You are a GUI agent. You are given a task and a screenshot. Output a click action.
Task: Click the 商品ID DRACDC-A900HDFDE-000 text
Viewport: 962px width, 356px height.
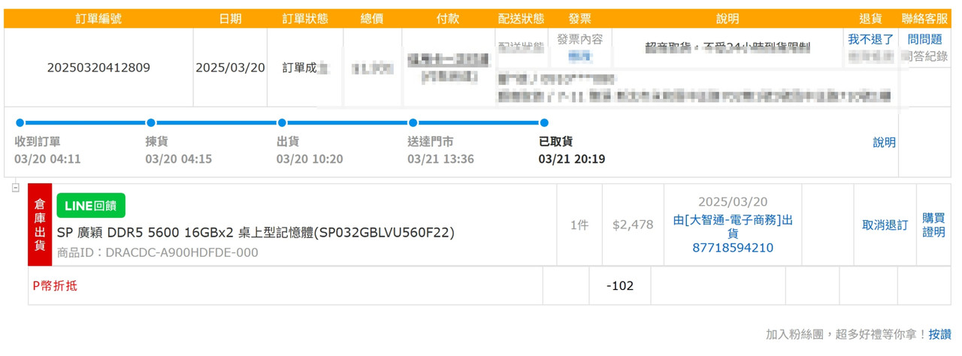point(158,252)
